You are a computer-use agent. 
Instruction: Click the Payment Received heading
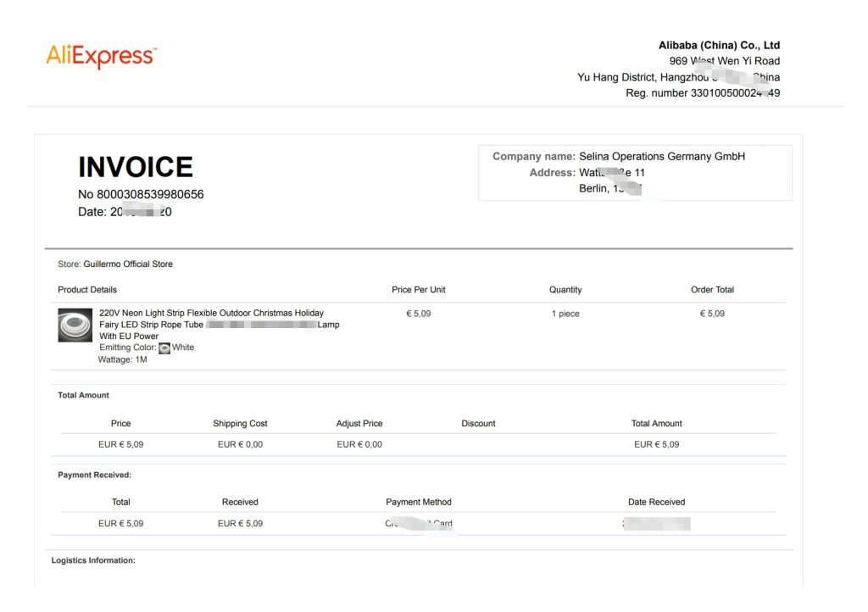(95, 475)
